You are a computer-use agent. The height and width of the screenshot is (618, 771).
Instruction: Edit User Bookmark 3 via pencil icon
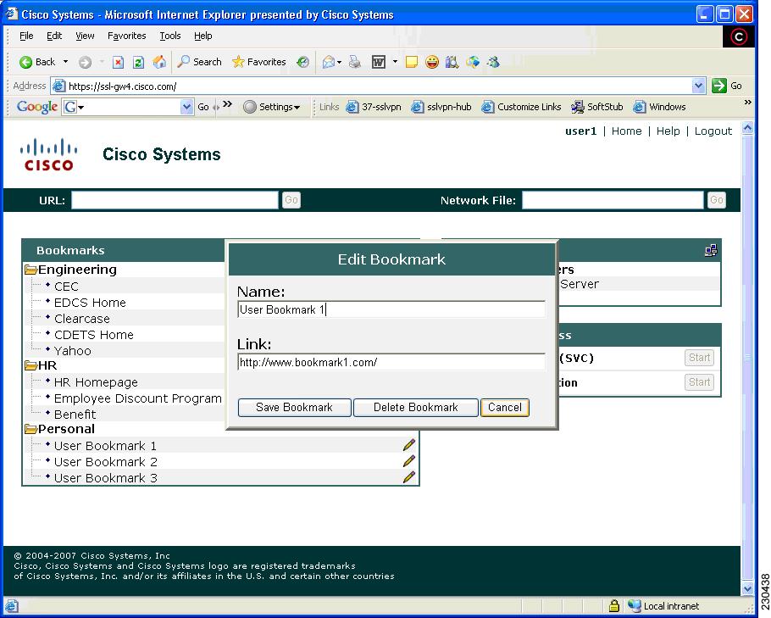click(x=409, y=477)
